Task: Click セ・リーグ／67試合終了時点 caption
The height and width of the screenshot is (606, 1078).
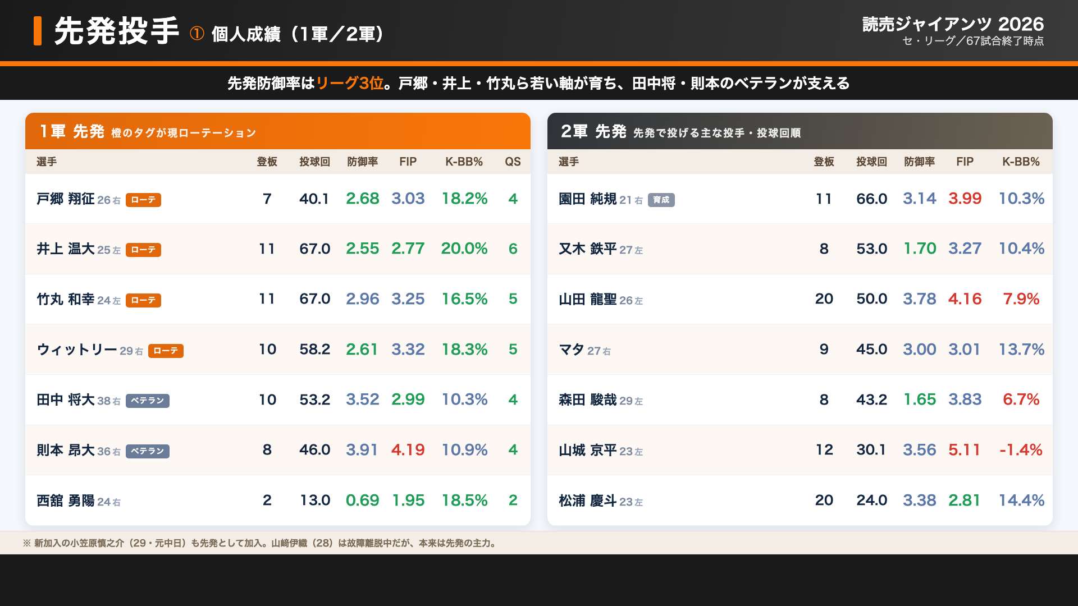Action: coord(973,41)
